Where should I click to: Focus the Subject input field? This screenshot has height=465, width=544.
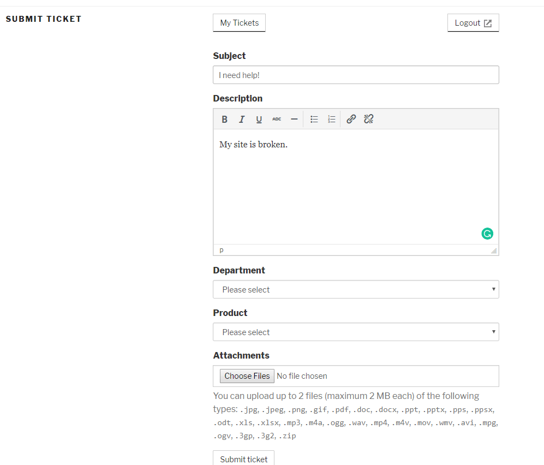point(356,75)
